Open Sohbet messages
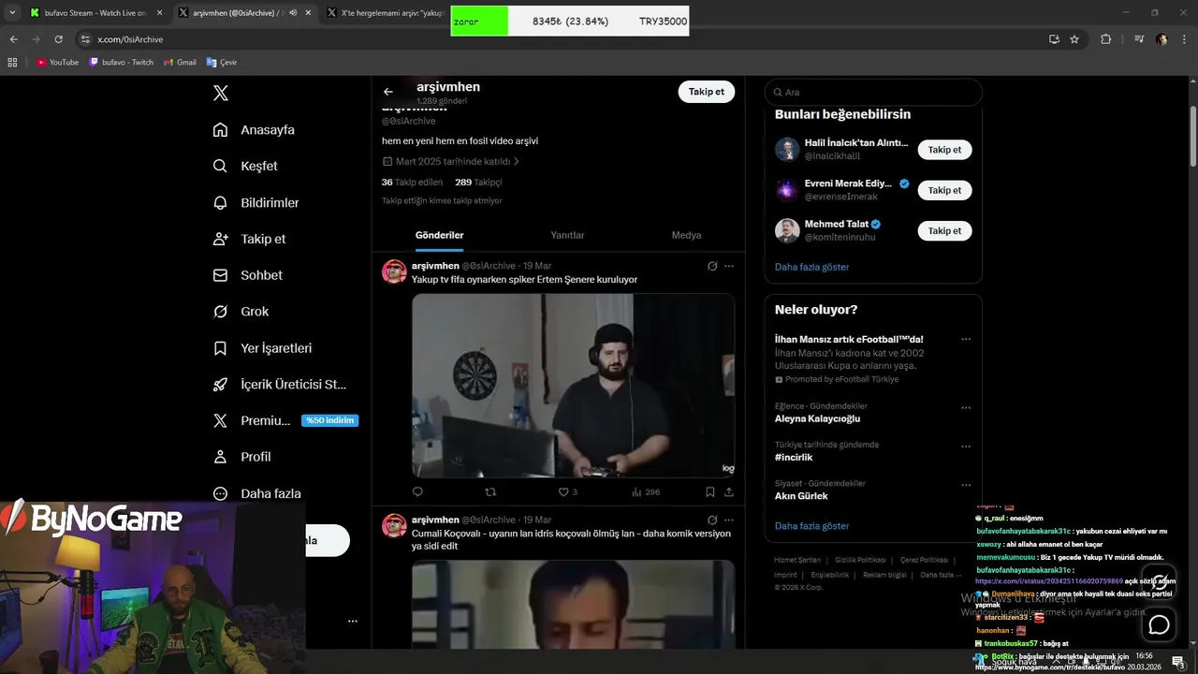Viewport: 1198px width, 674px height. coord(247,275)
